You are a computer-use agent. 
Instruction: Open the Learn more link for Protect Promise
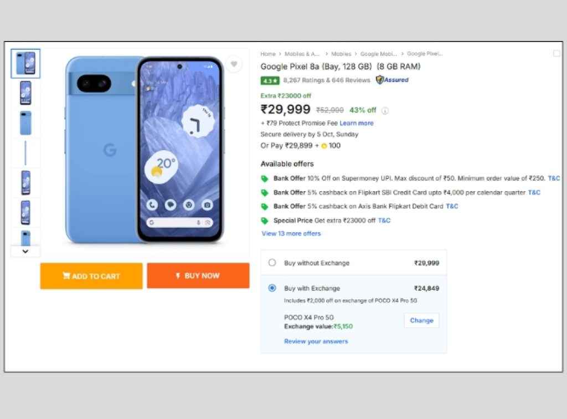tap(357, 123)
